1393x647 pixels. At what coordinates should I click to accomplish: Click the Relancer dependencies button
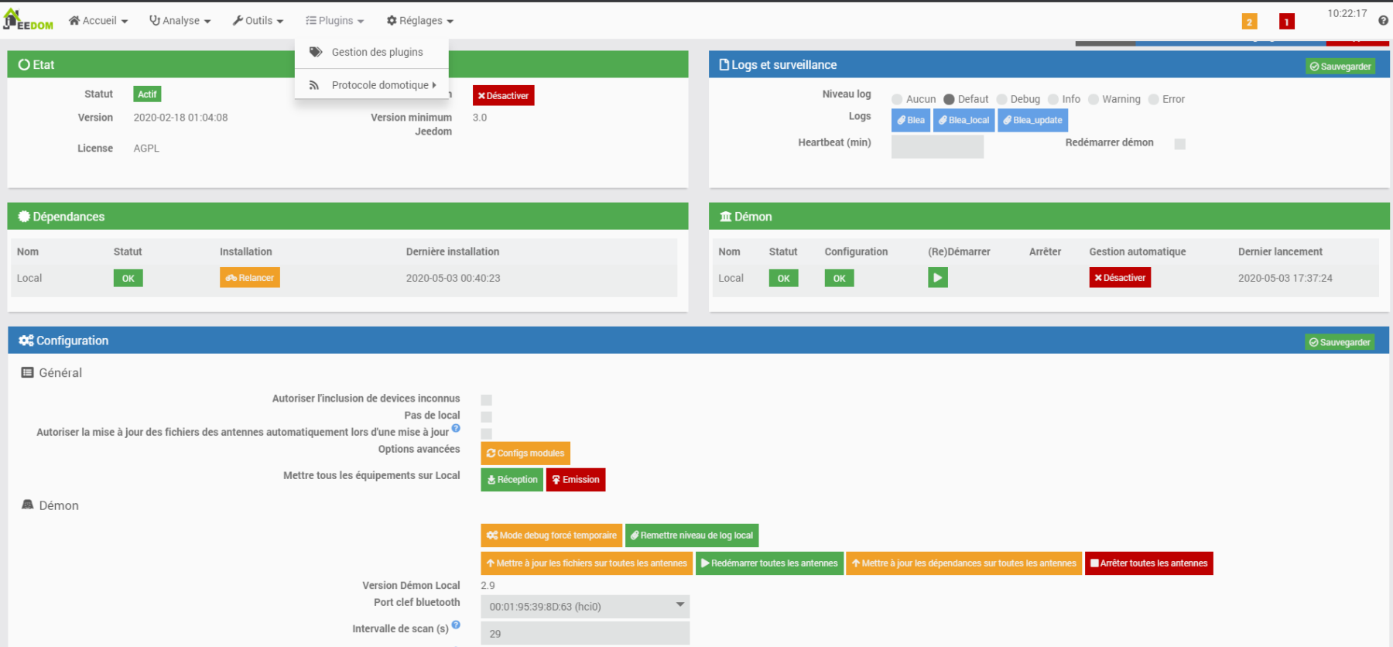(249, 278)
